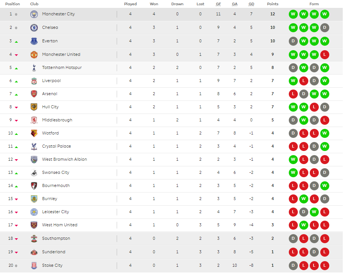Click the GD column header

[251, 4]
